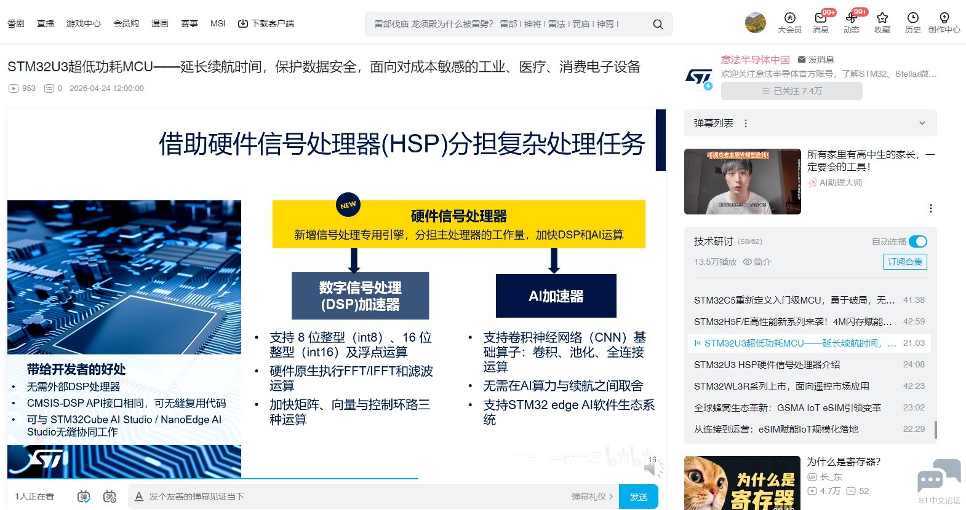
Task: Toggle the 自动连播 autoplay switch
Action: pyautogui.click(x=917, y=241)
